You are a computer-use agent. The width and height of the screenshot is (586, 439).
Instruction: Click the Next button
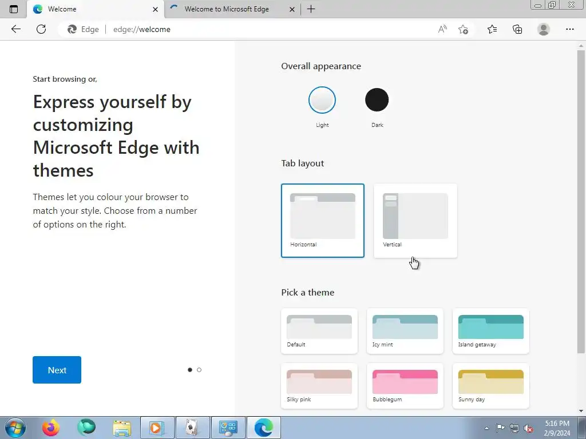tap(57, 370)
